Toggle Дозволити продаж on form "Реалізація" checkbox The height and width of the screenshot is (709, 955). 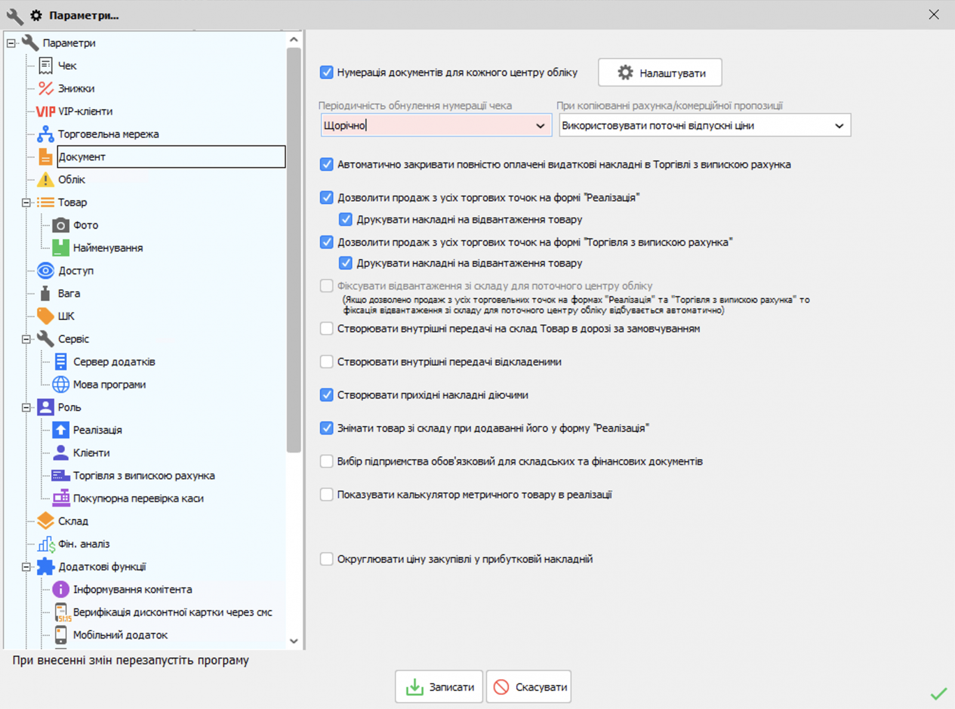326,198
